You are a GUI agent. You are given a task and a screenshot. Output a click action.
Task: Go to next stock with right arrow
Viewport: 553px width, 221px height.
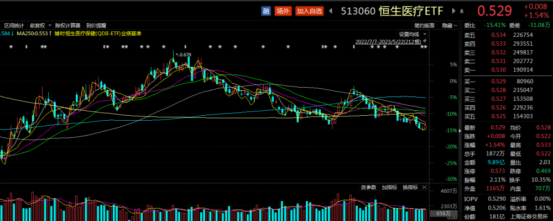453,10
